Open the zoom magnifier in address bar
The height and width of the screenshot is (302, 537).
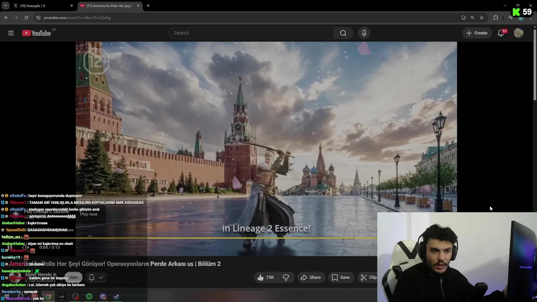pyautogui.click(x=472, y=18)
